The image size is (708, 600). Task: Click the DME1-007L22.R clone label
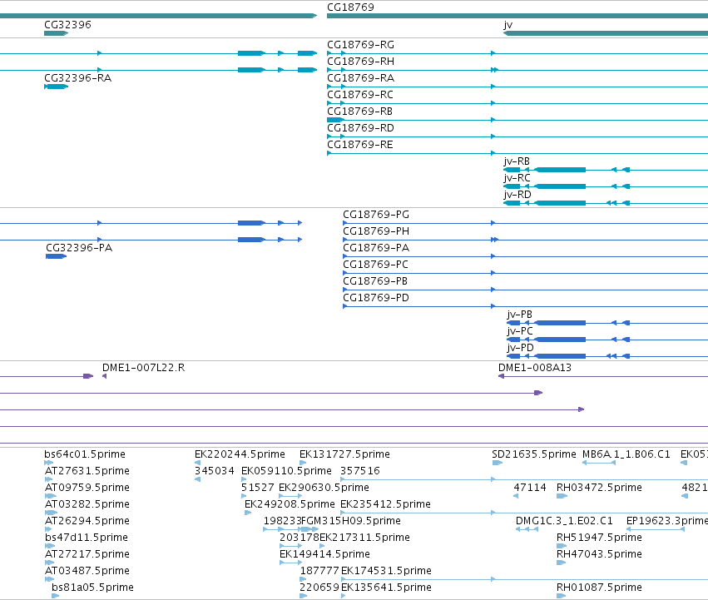(144, 368)
